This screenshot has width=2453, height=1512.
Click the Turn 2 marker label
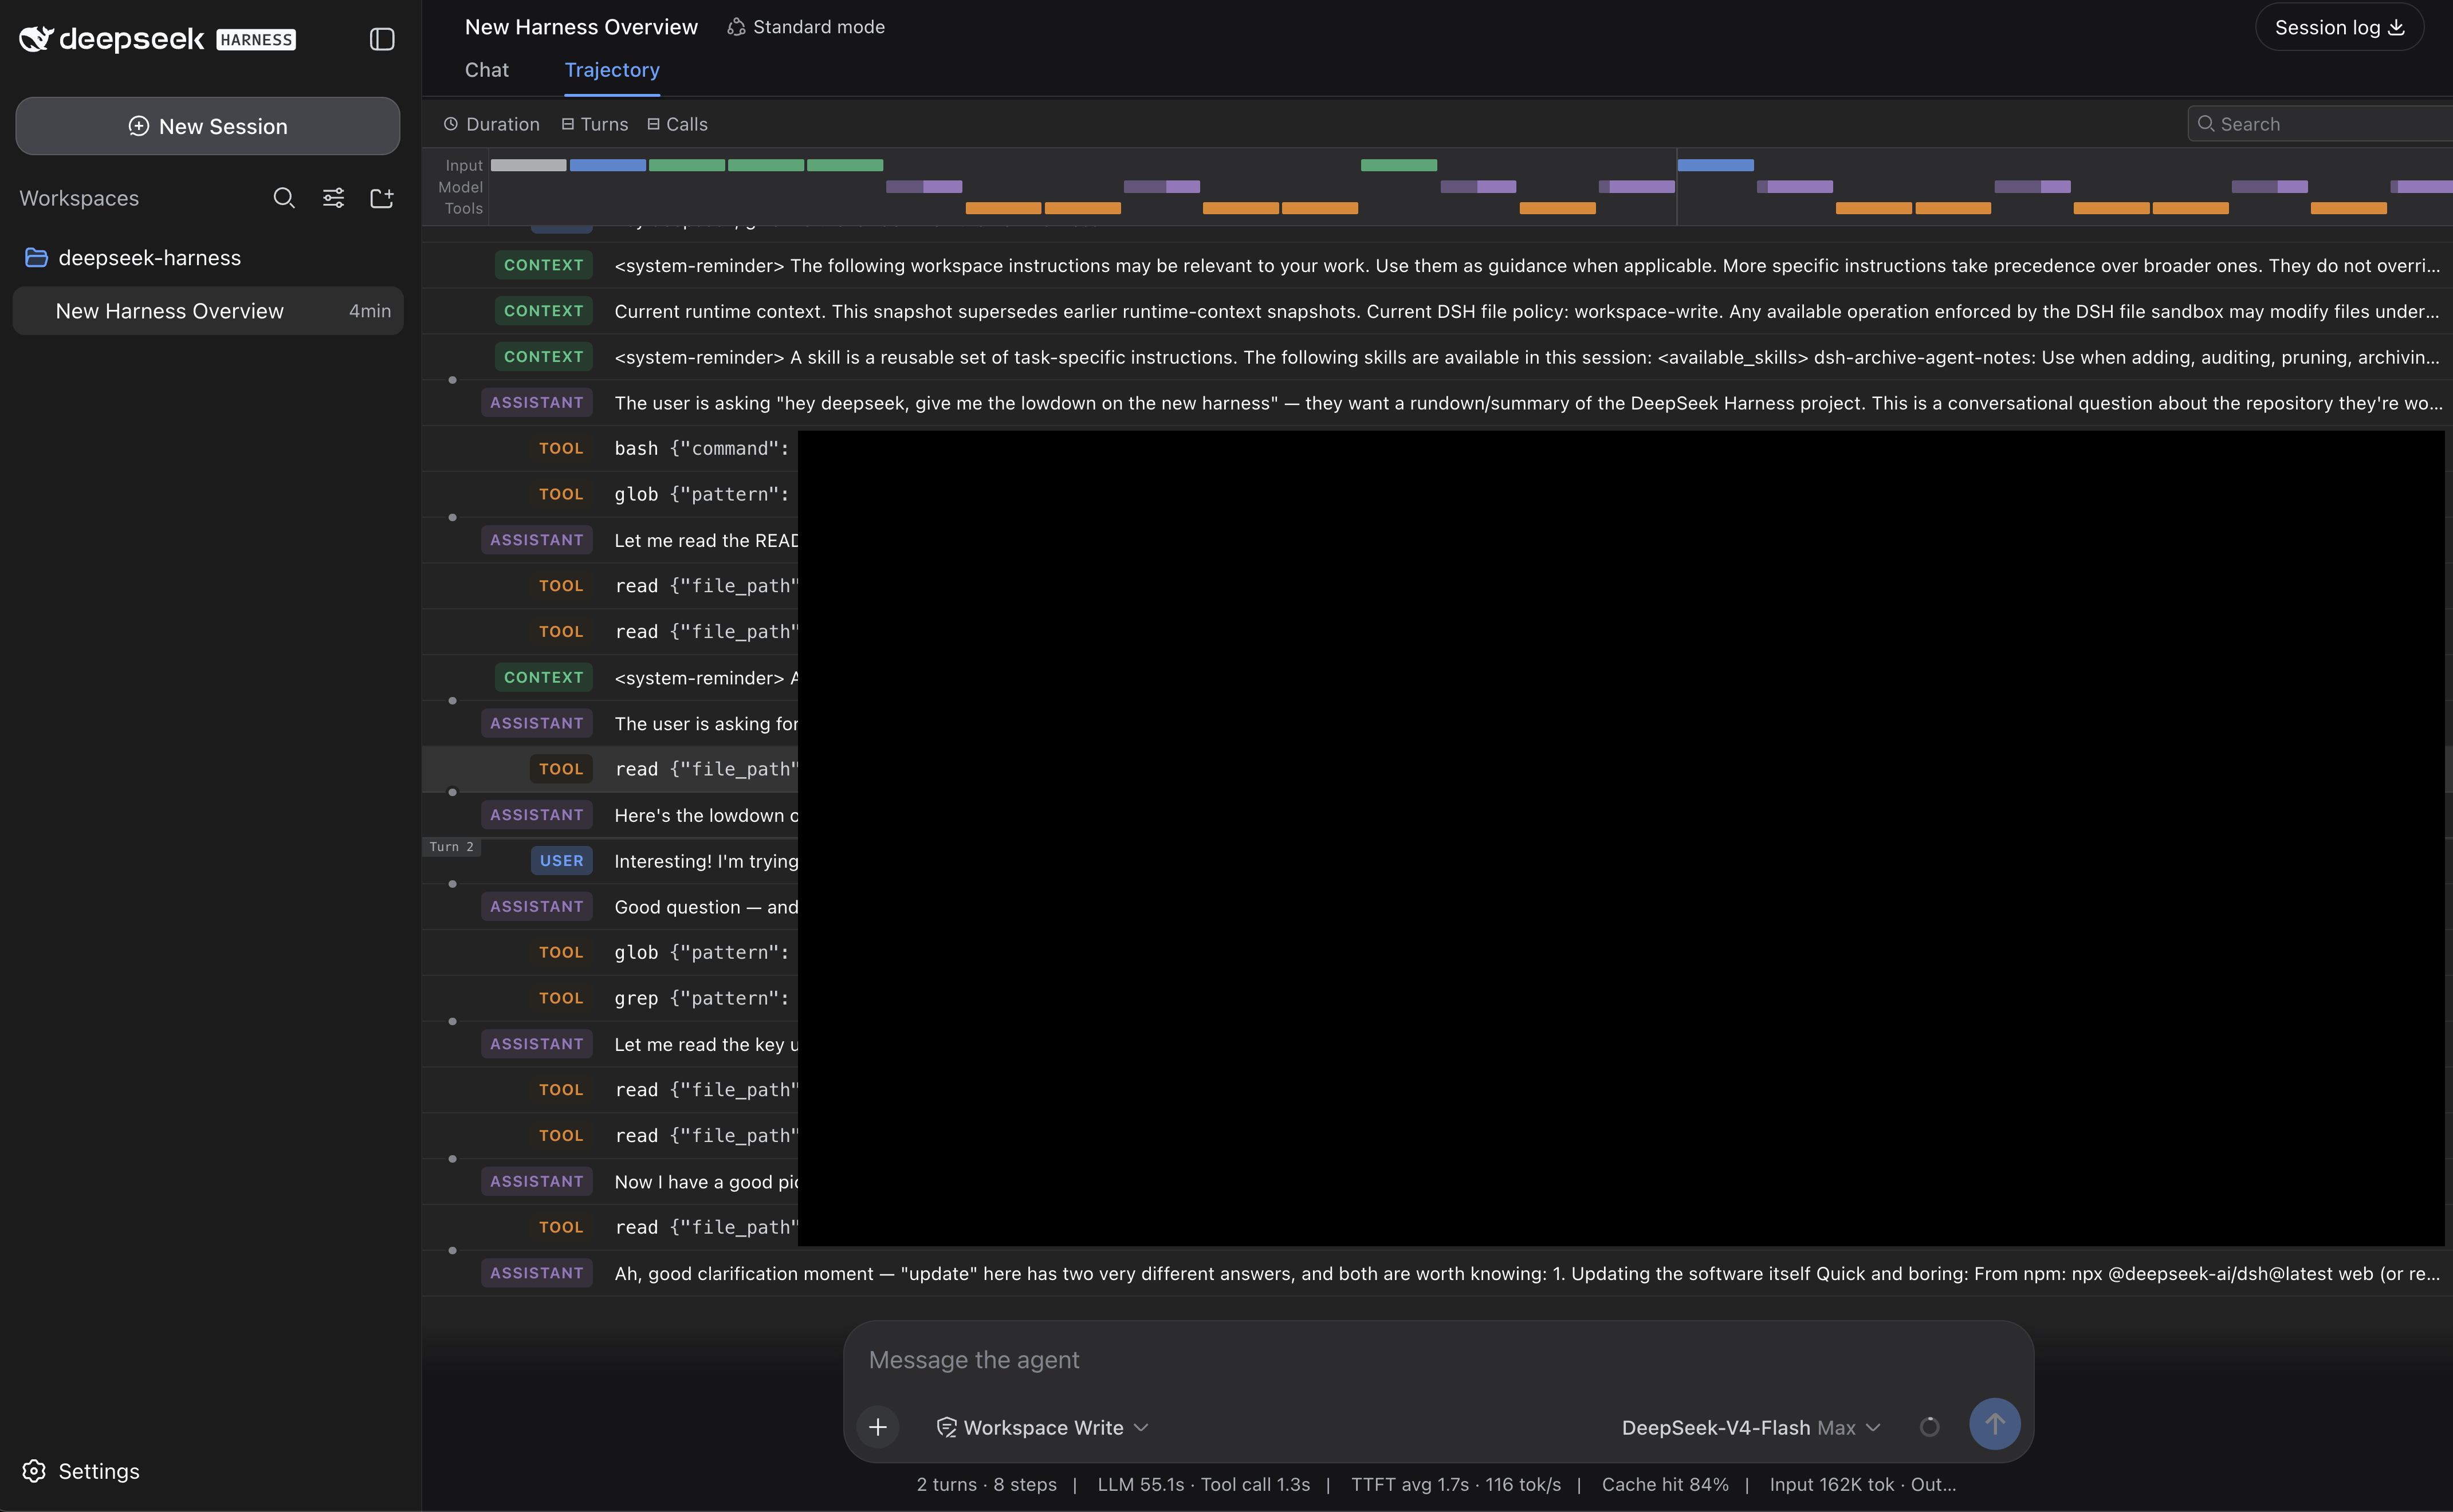click(x=451, y=847)
